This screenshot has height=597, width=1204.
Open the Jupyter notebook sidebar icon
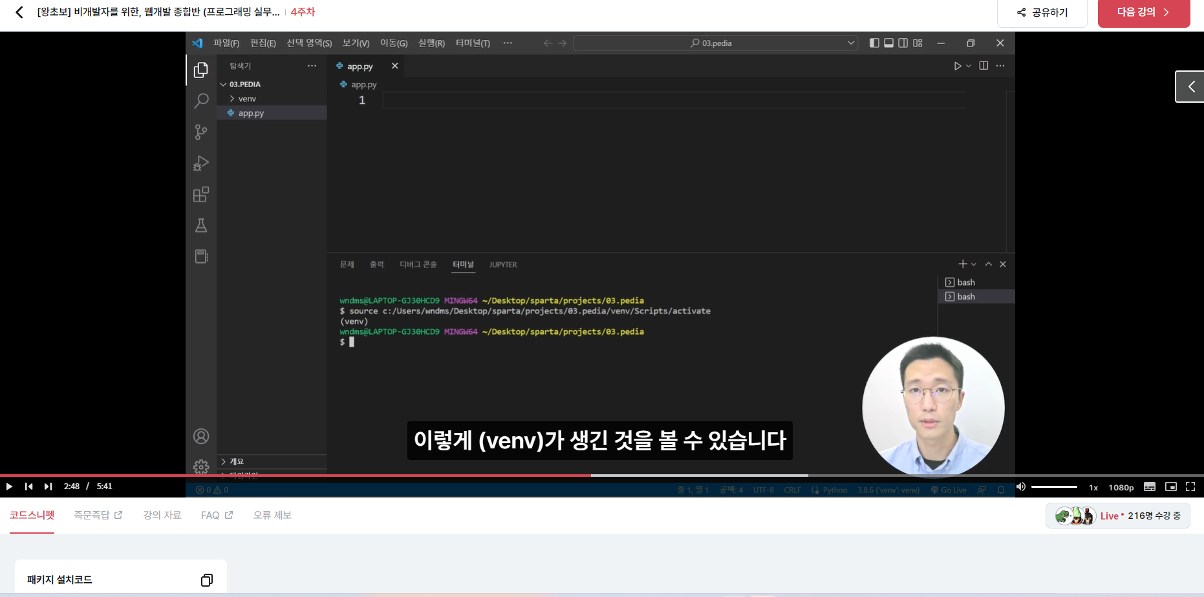click(x=201, y=257)
